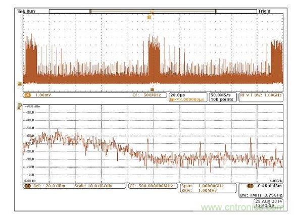294x215 pixels.
Task: Click the RF badge next to Ref: -20.0 dBm
Action: [x=28, y=186]
